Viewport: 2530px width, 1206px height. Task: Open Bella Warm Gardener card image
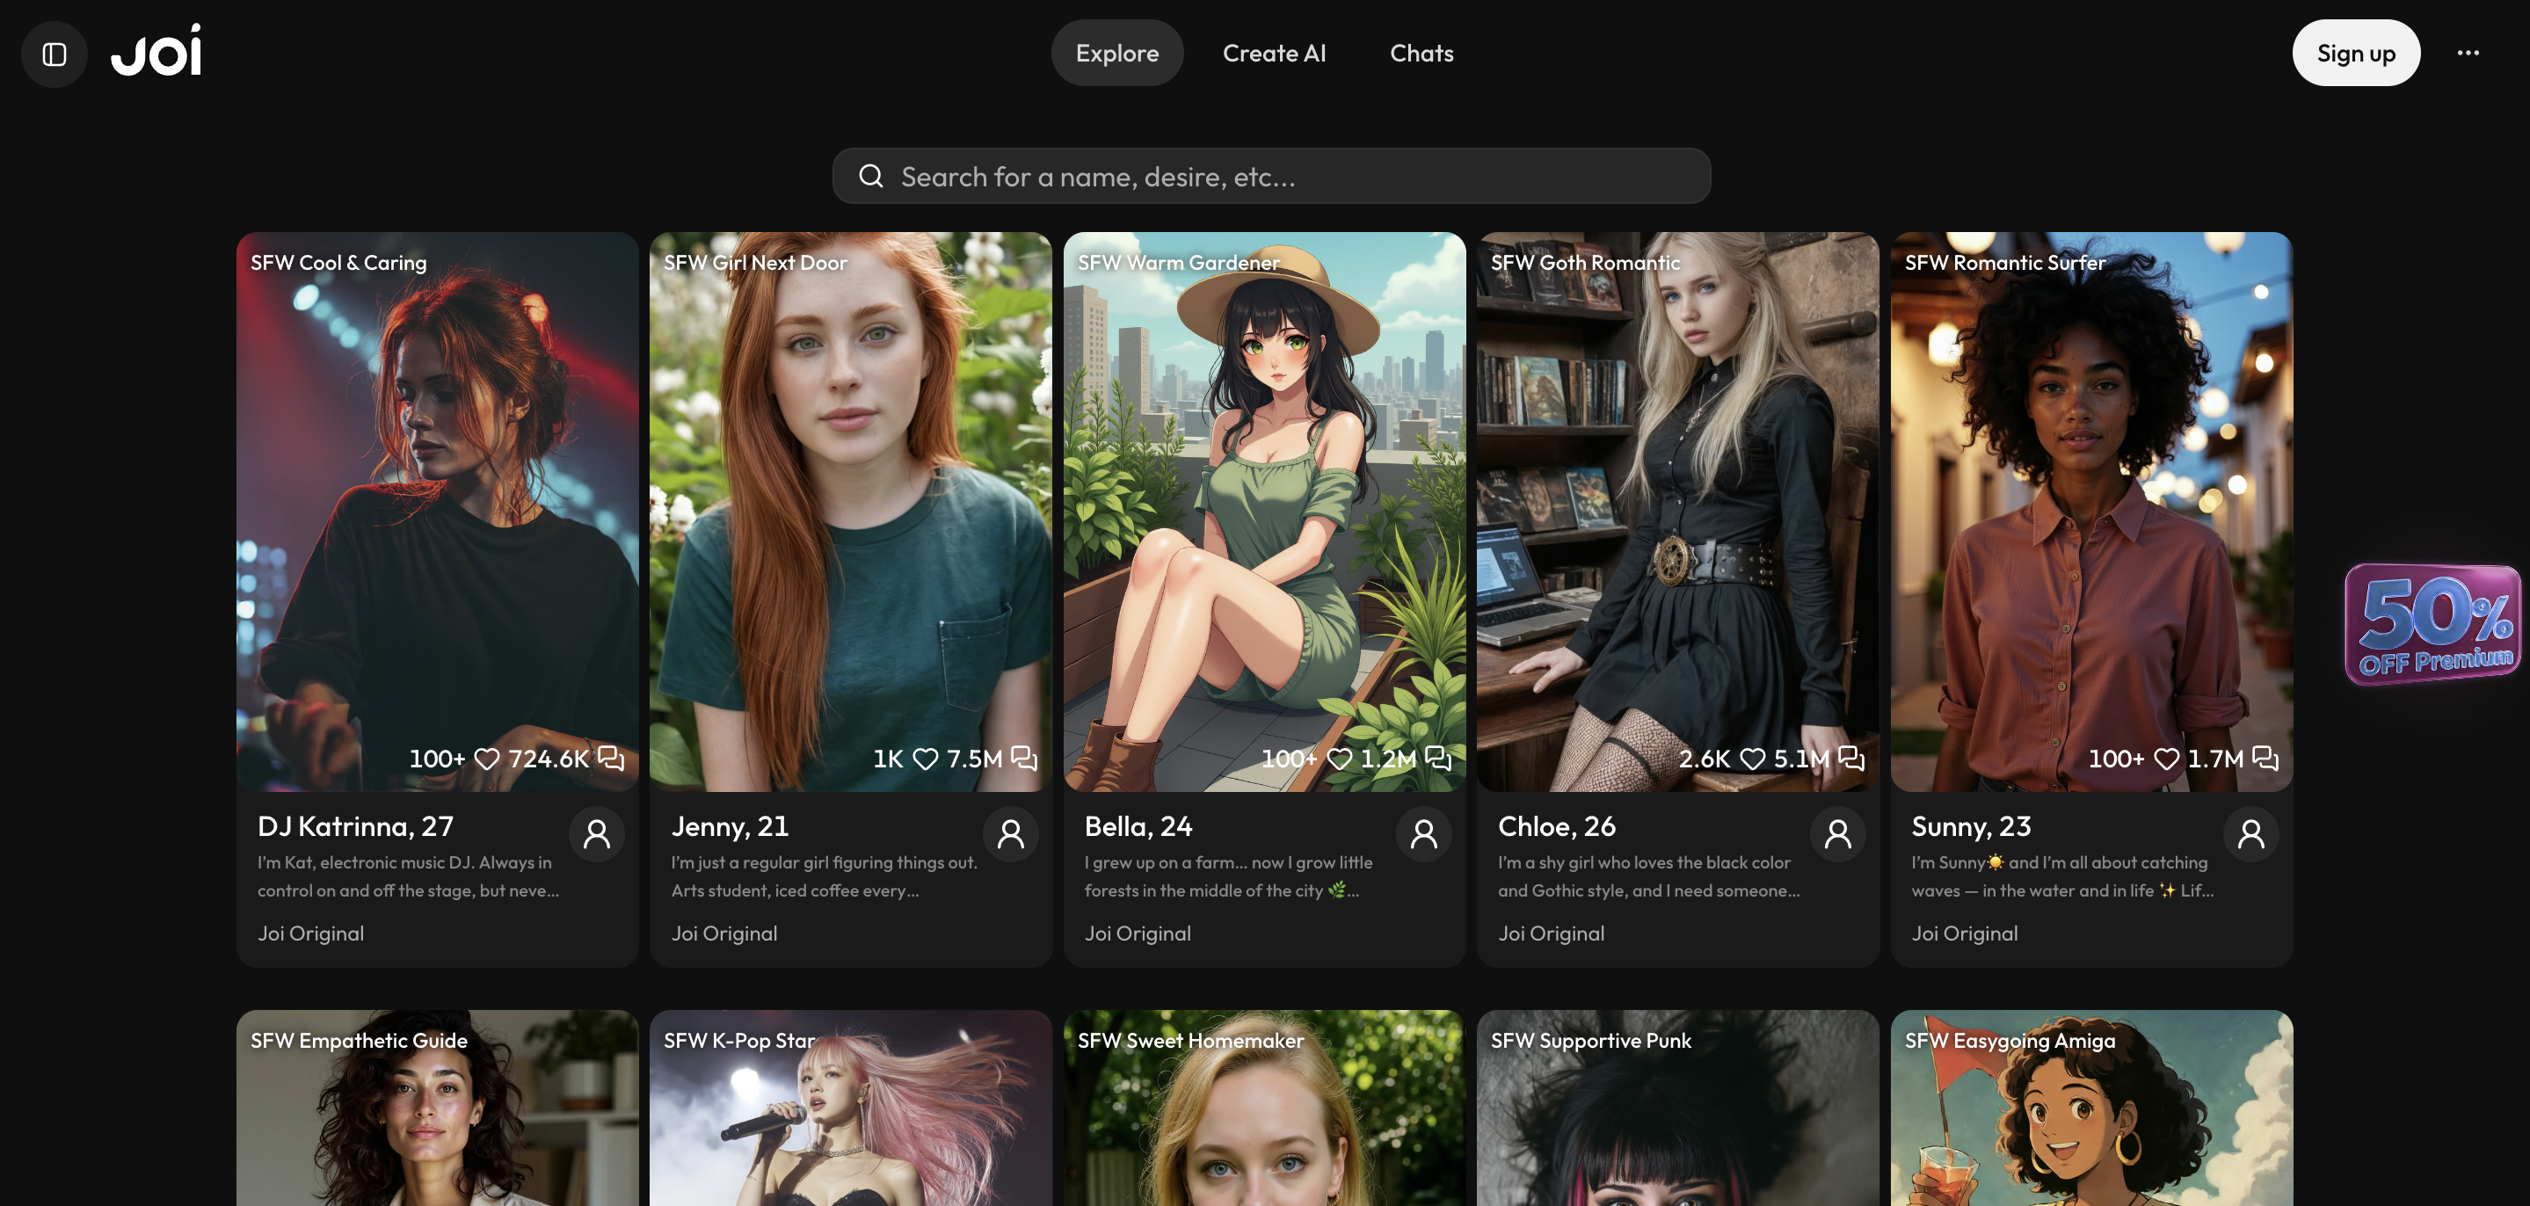pyautogui.click(x=1264, y=512)
